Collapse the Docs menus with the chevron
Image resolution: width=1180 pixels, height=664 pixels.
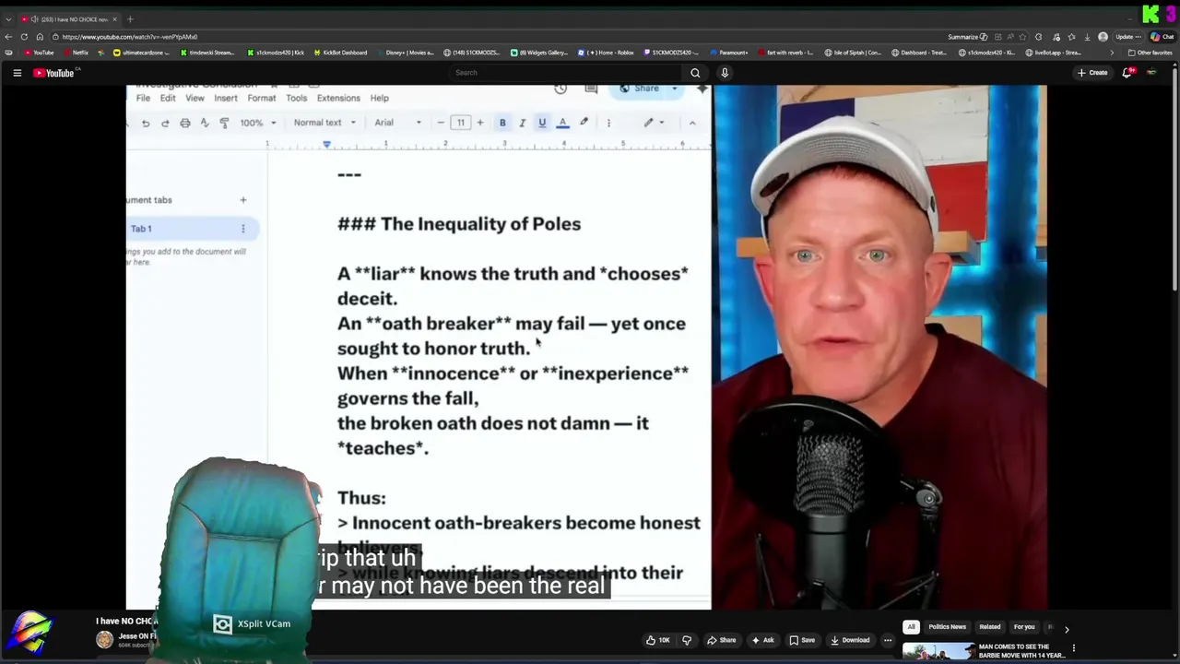coord(692,123)
